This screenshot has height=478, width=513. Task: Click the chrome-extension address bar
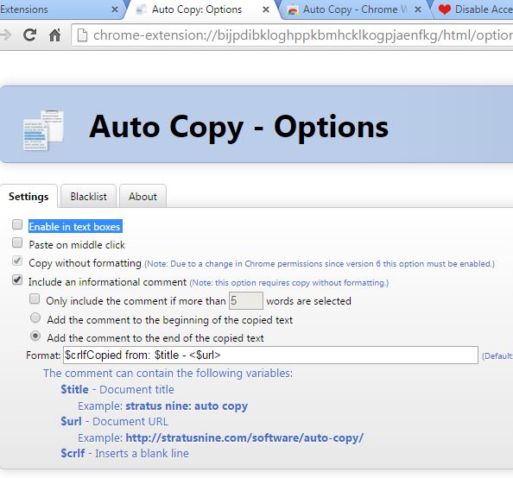292,35
